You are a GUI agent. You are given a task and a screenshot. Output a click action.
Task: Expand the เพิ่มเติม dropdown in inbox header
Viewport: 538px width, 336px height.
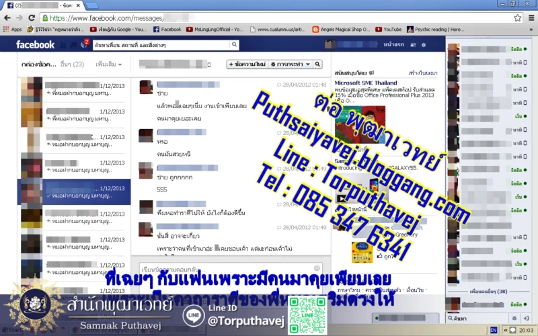click(108, 64)
